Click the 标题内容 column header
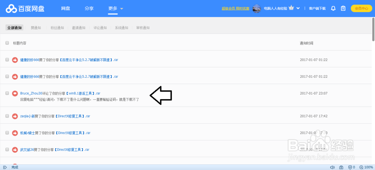 [19, 43]
